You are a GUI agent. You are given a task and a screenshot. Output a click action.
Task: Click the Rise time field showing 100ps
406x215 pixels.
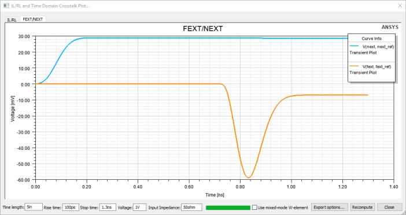71,207
